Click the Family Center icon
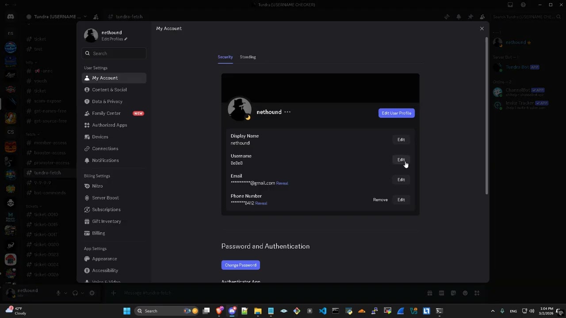Screen dimensions: 566x318 (87, 113)
